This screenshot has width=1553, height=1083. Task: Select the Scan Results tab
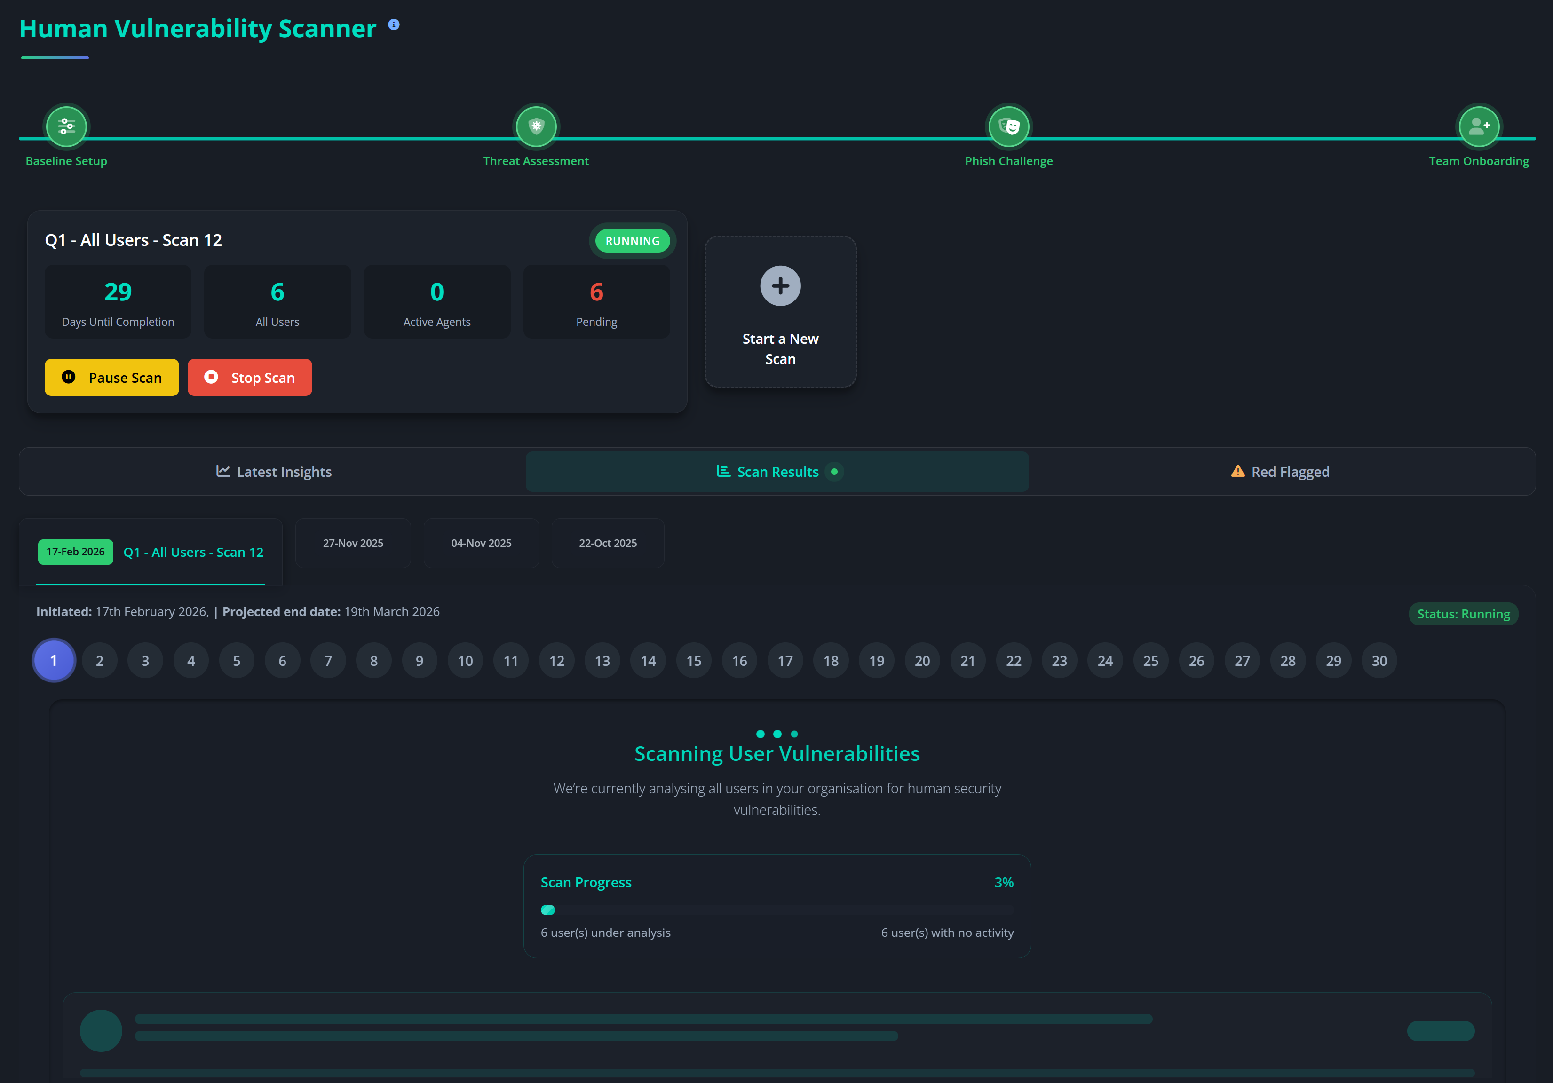pos(777,472)
